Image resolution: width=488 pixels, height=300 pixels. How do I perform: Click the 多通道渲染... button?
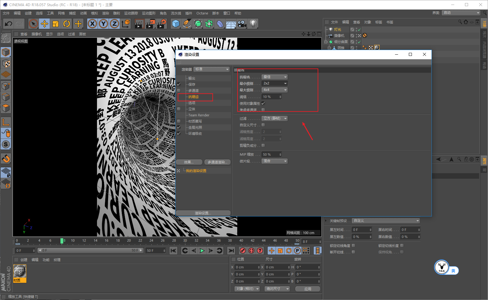pos(217,162)
